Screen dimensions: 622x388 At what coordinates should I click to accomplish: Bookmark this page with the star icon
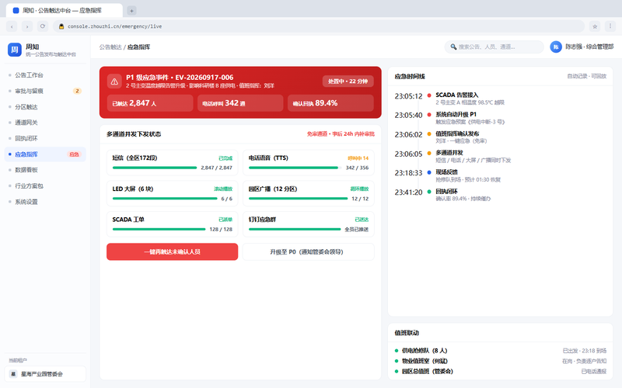595,26
